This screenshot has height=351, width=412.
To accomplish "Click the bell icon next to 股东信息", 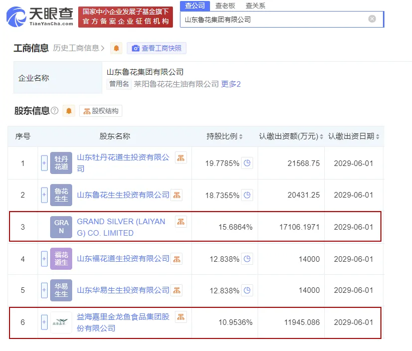I will coord(69,111).
